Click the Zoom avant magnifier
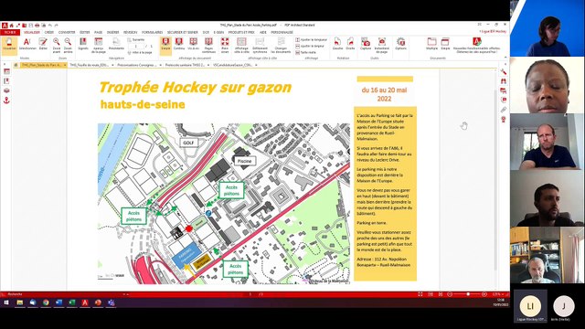585x329 pixels. tap(57, 45)
